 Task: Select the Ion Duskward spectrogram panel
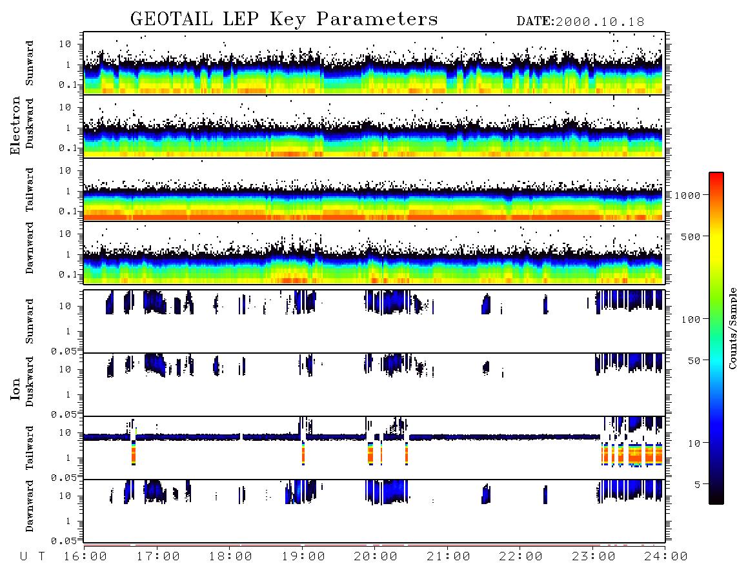point(374,385)
